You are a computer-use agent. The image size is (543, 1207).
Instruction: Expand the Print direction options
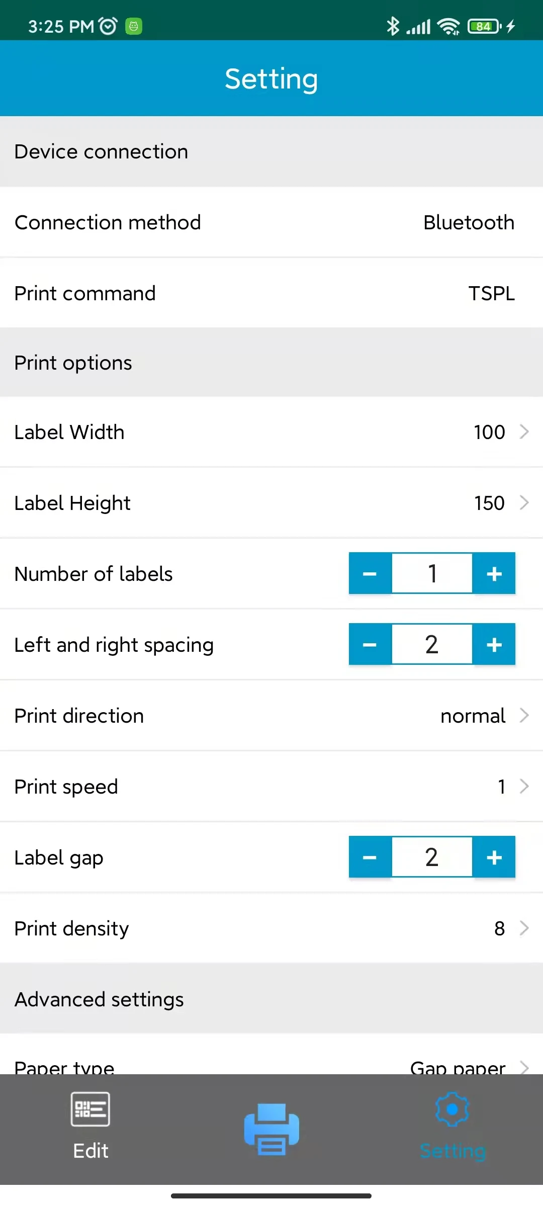click(x=271, y=715)
